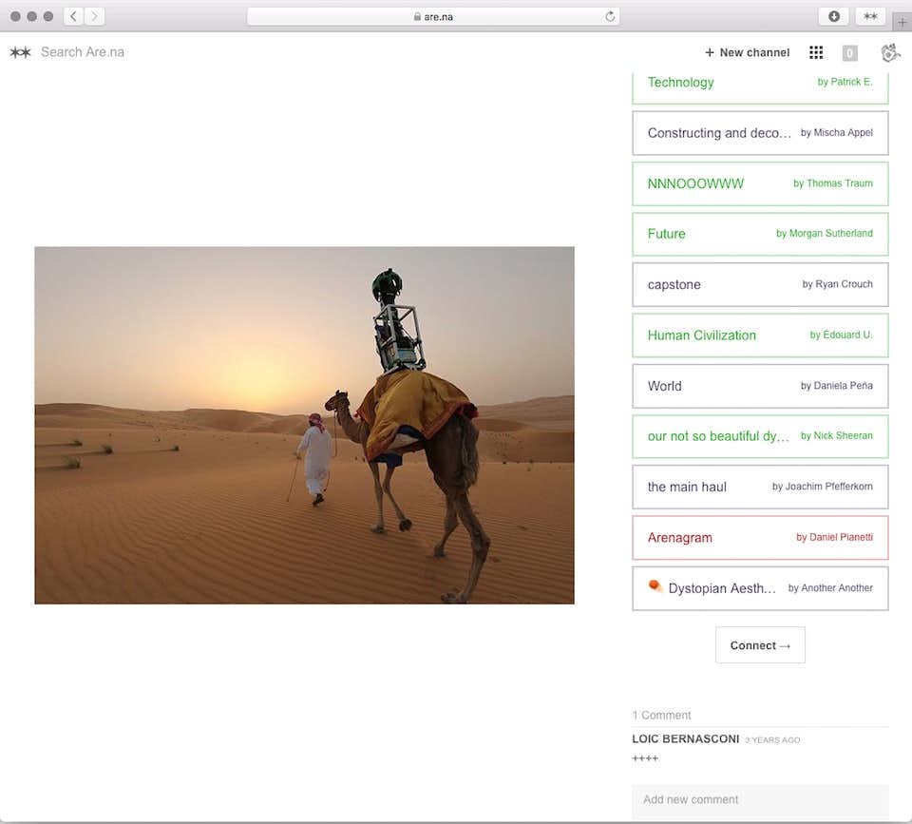
Task: Open the grid apps menu icon
Action: [x=816, y=52]
